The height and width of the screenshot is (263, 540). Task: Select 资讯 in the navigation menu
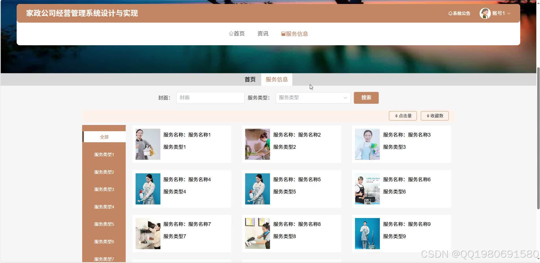click(262, 33)
